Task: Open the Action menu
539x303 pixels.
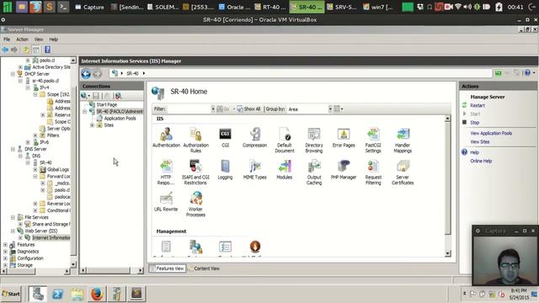Action: point(22,40)
